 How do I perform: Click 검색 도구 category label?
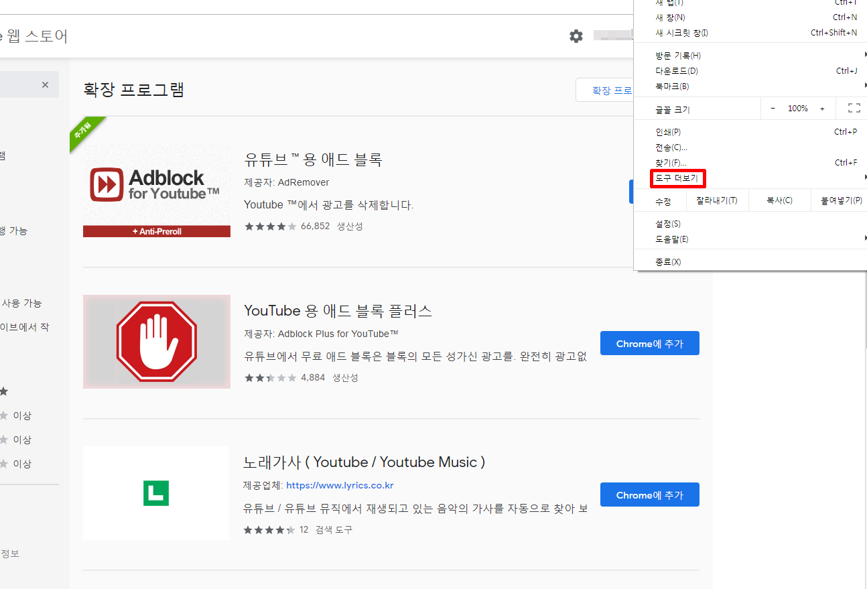click(x=334, y=529)
